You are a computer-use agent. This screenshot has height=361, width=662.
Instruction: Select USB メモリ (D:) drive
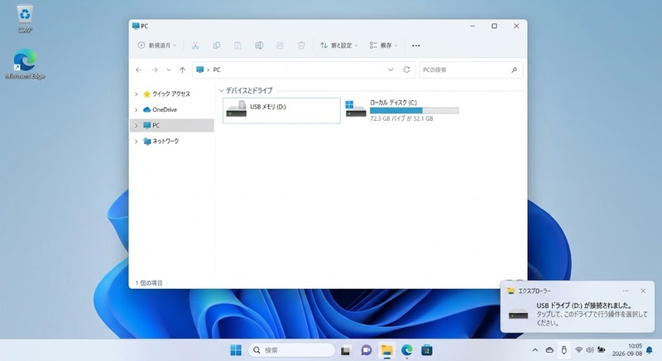[281, 111]
